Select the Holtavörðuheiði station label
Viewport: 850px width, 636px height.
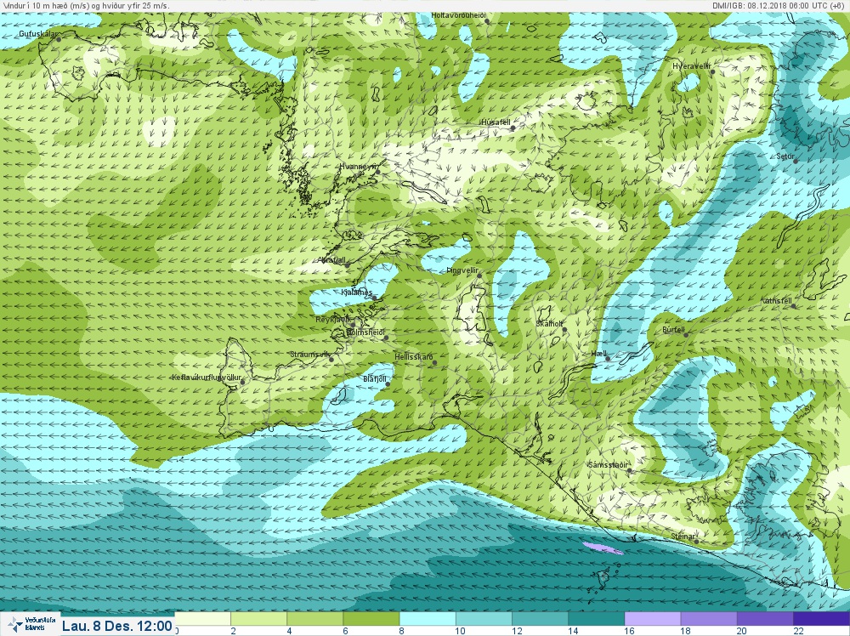point(459,15)
